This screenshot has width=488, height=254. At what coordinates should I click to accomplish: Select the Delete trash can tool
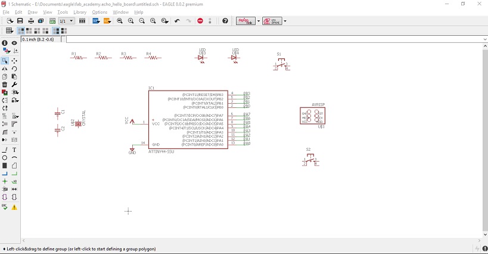(x=5, y=84)
